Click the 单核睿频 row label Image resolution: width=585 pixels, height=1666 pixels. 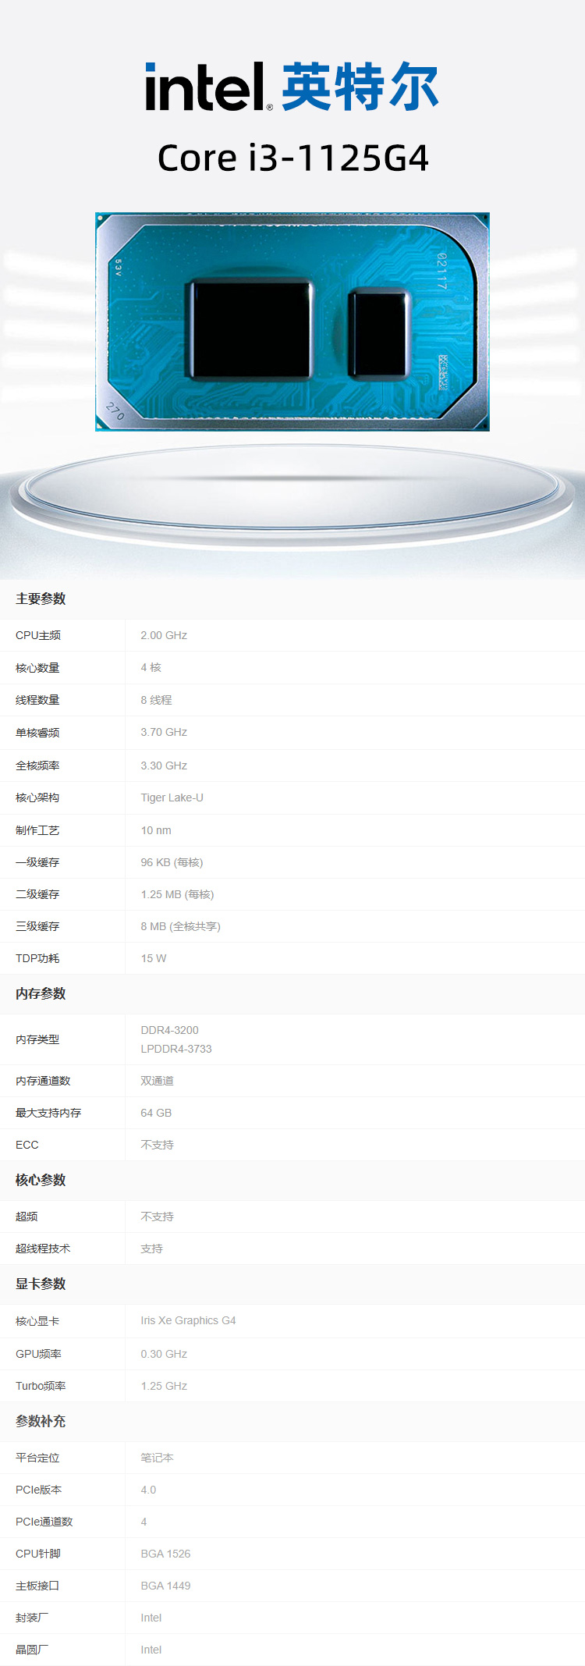point(37,733)
